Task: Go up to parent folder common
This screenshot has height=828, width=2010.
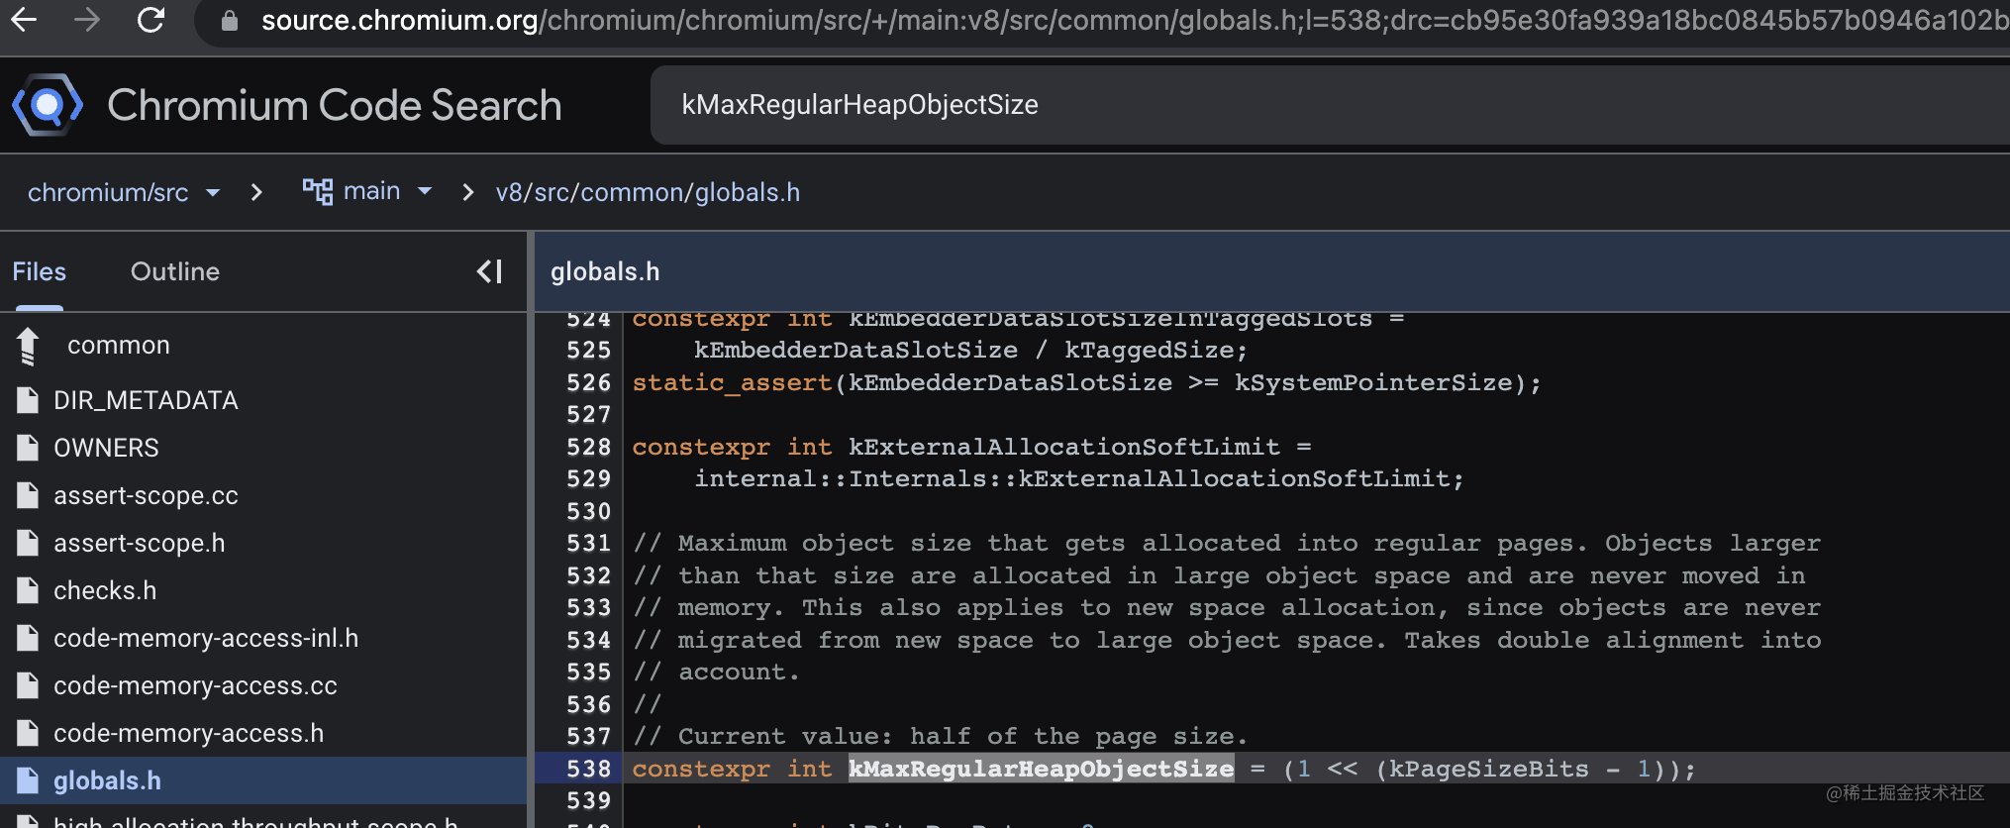Action: [x=119, y=345]
